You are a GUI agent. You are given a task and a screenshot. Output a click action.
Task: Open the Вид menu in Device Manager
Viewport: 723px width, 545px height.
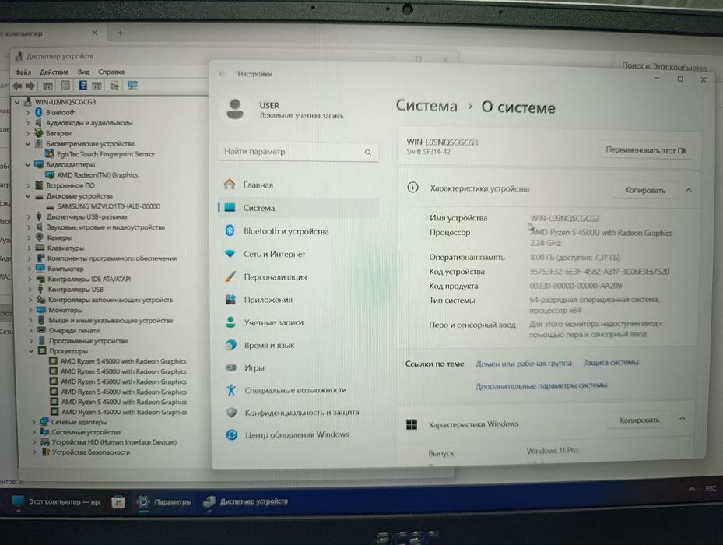tap(83, 72)
